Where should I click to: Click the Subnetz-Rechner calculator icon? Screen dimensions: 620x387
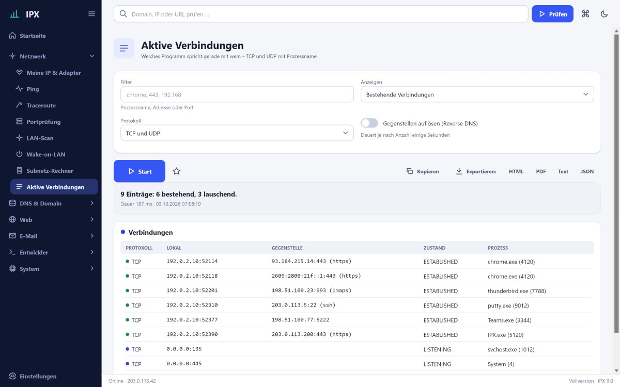point(20,170)
